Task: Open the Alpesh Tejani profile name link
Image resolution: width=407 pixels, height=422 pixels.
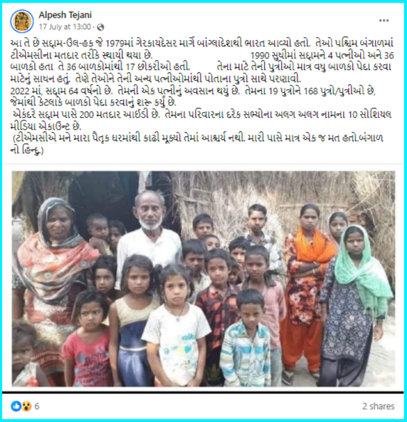Action: [65, 15]
